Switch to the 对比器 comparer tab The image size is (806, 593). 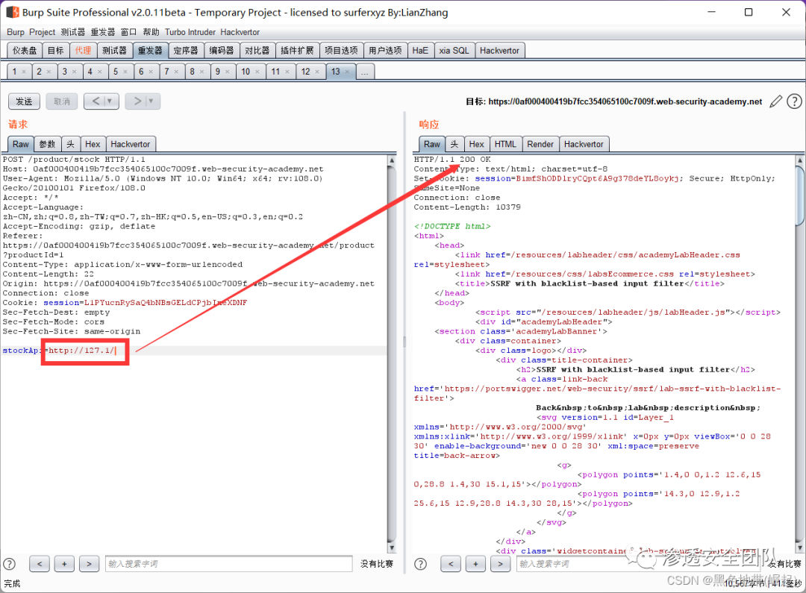point(257,51)
